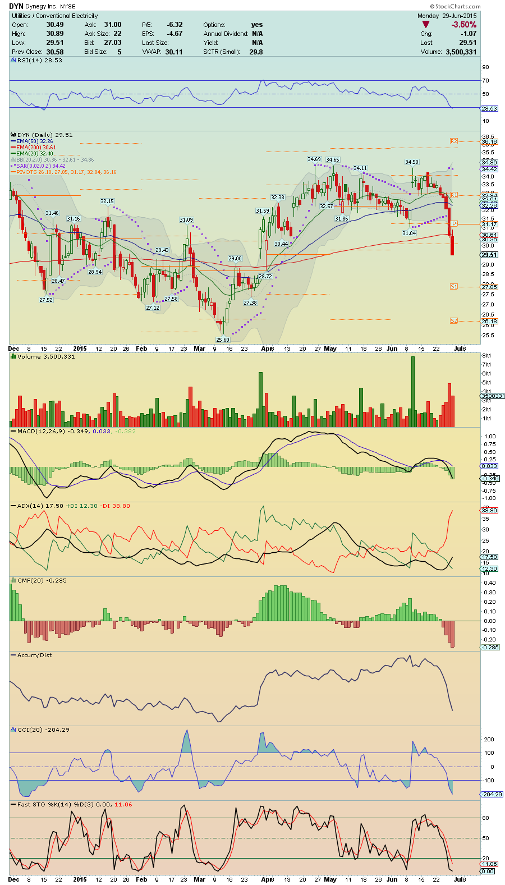Click the Ask value 31.00
This screenshot has height=885, width=505.
click(113, 25)
